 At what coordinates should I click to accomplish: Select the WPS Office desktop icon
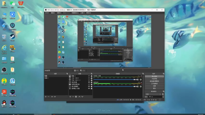tap(21, 5)
